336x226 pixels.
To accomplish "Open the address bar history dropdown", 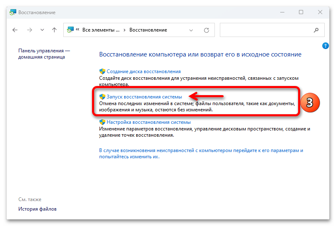I will [x=191, y=30].
